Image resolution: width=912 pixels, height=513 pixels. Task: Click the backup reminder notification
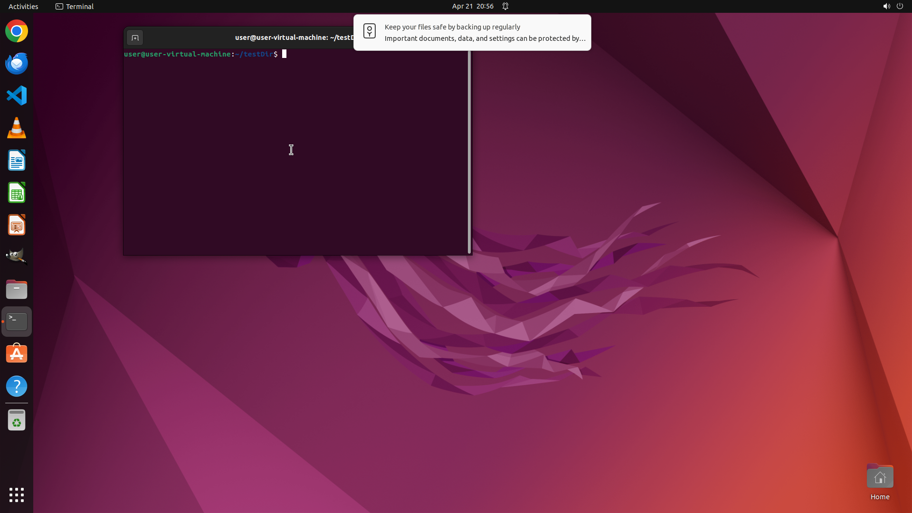[472, 32]
